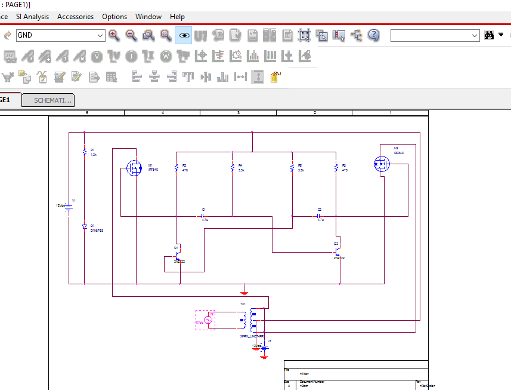
Task: Switch to the SCHEMATI... tab
Action: tap(48, 100)
